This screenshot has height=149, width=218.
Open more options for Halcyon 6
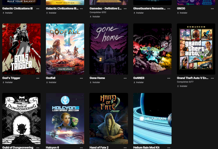click(x=81, y=148)
